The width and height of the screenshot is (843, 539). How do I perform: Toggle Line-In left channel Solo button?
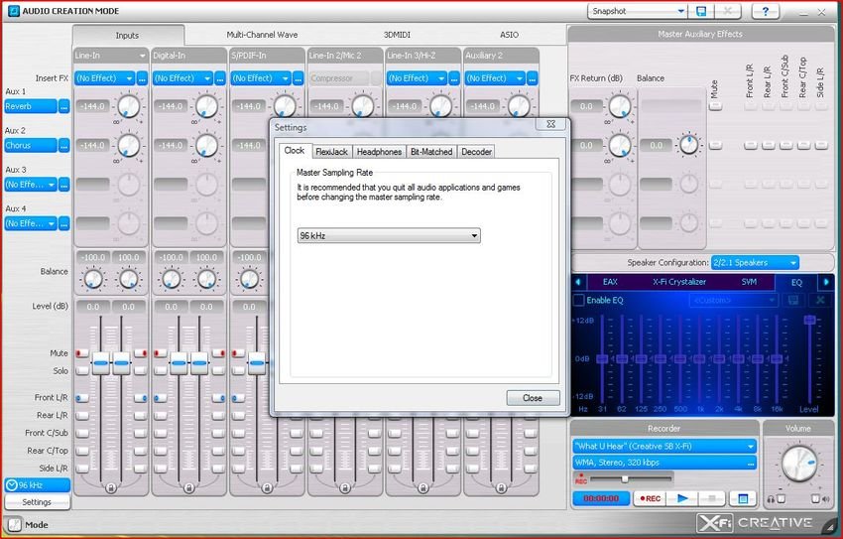click(x=81, y=370)
